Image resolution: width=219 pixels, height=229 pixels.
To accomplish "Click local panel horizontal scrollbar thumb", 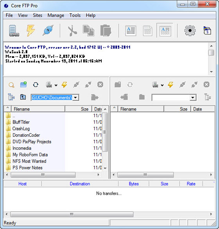I will point(43,175).
